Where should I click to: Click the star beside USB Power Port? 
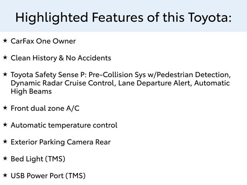pyautogui.click(x=5, y=175)
